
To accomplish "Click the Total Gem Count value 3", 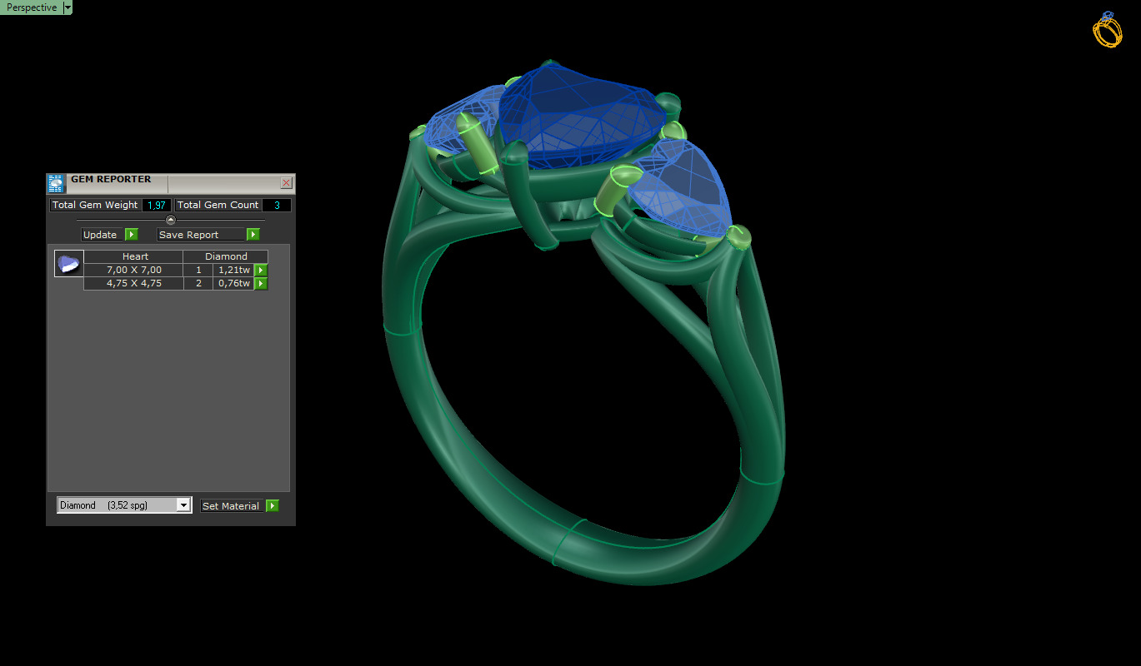I will [277, 205].
